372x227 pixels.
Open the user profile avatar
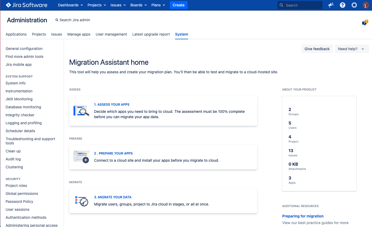(x=366, y=5)
